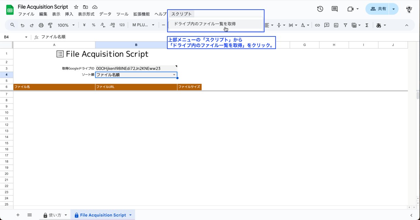420x220 pixels.
Task: Open the あ input tools dropdown
Action: point(381,25)
